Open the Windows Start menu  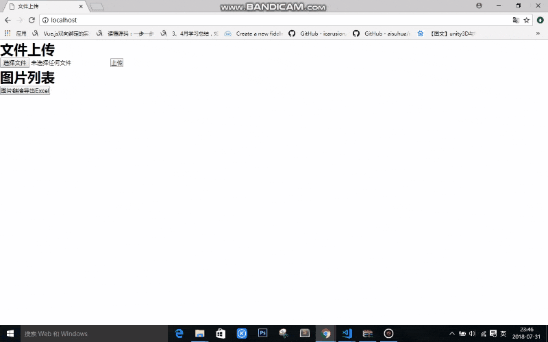pos(10,334)
